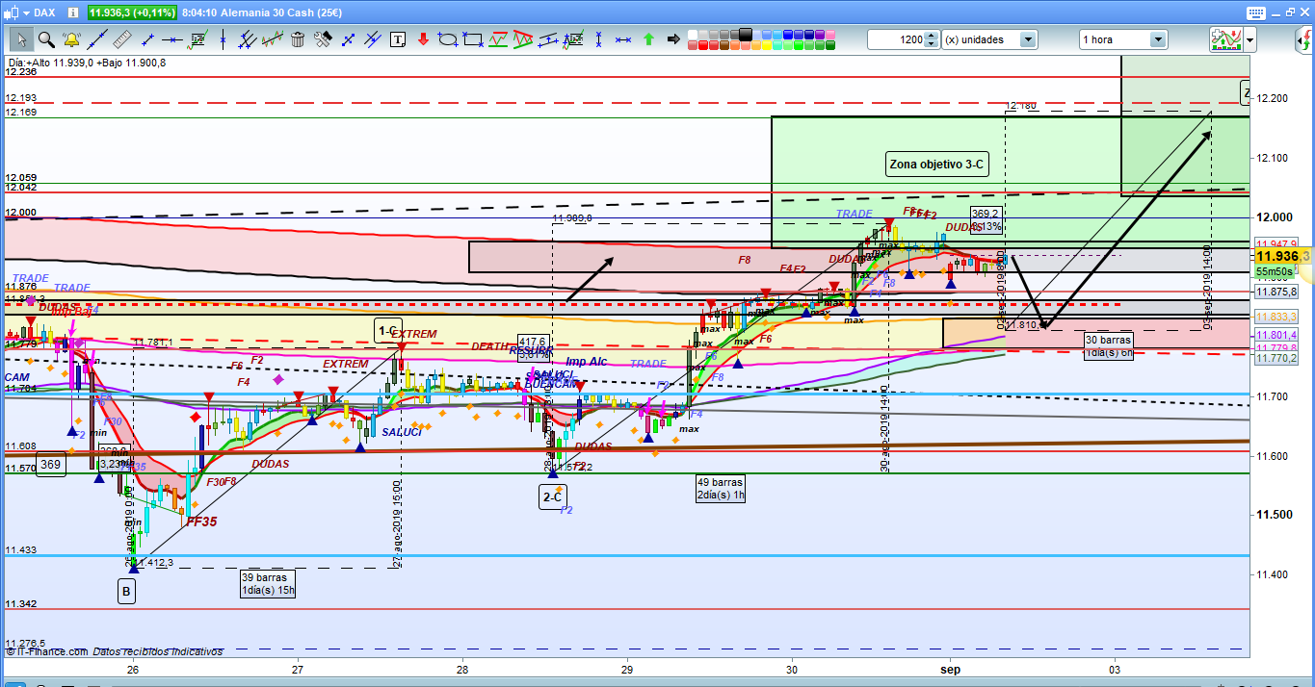Viewport: 1315px width, 687px height.
Task: Choose the rectangle drawing tool
Action: [473, 39]
